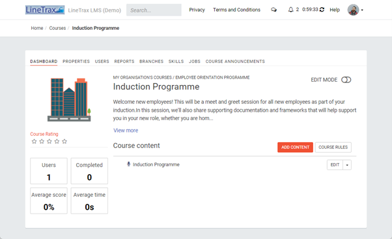This screenshot has width=392, height=239.
Task: Open Induction Programme content item
Action: 156,164
